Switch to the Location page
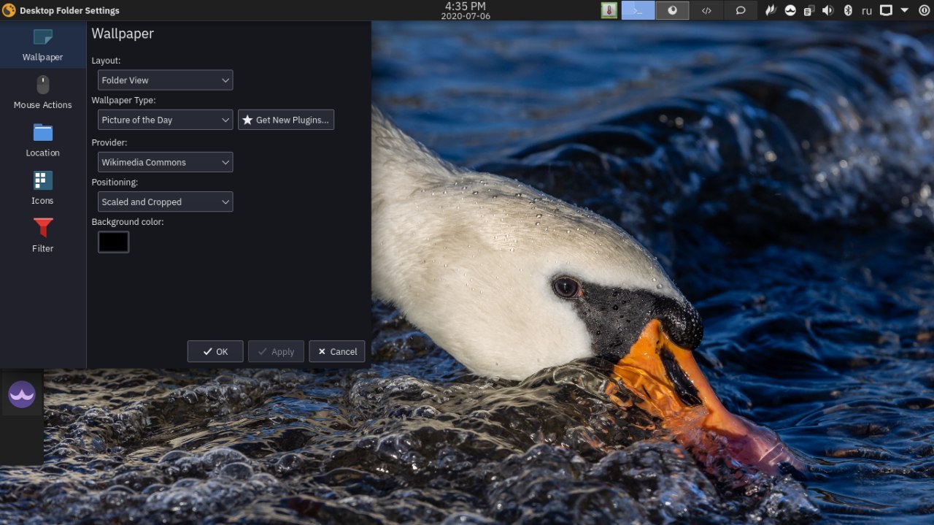Screen dimensions: 934x525 pos(42,140)
